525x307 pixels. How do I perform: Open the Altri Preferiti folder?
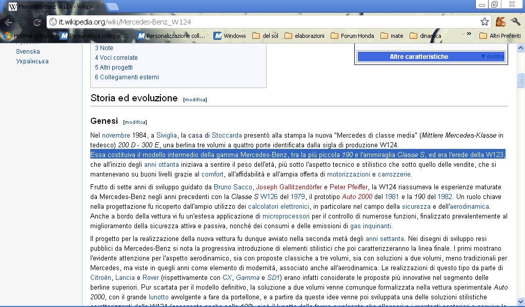point(500,36)
